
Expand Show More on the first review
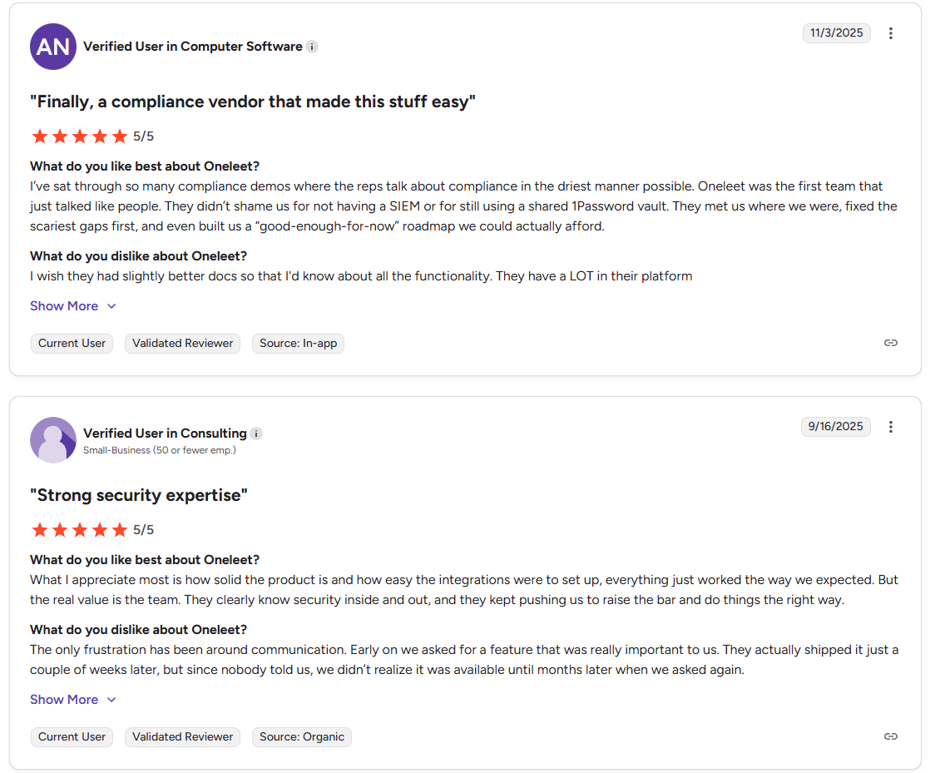coord(73,305)
